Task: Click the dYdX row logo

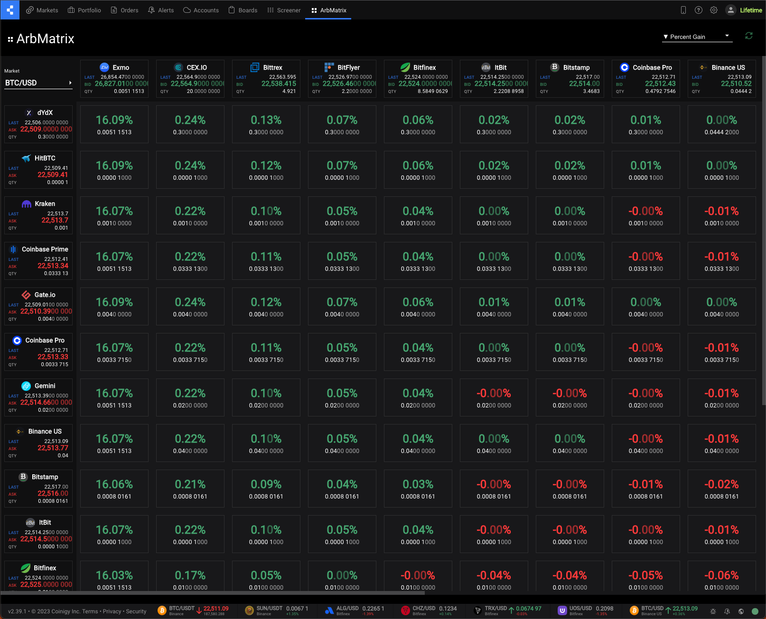Action: pos(29,112)
